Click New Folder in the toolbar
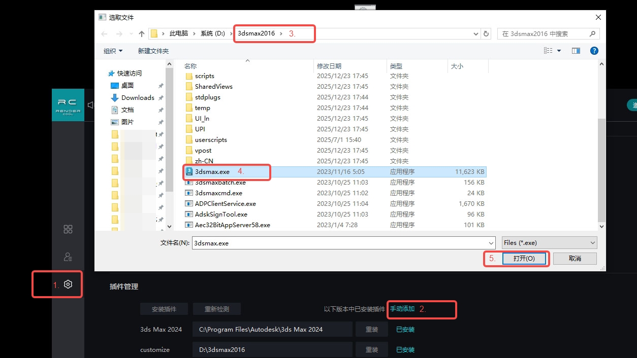Screen dimensions: 637x358 click(153, 51)
